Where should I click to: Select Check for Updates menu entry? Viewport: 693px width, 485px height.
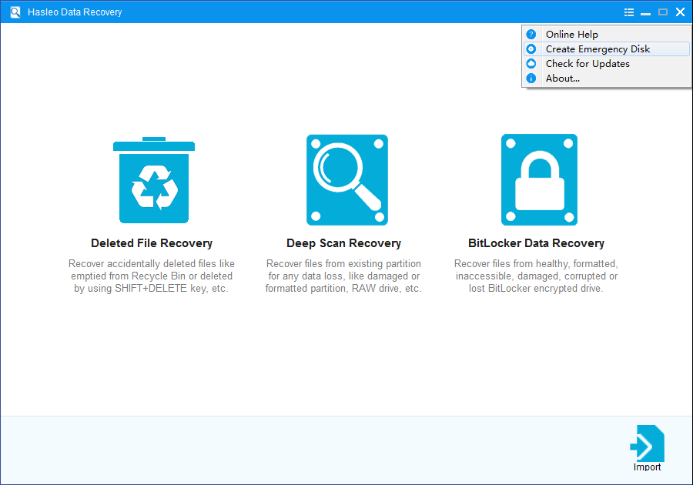tap(607, 64)
